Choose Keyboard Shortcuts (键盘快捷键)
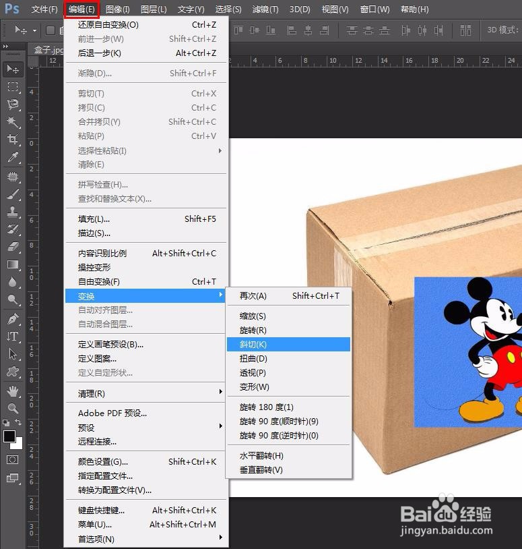The height and width of the screenshot is (549, 522). pos(146,510)
